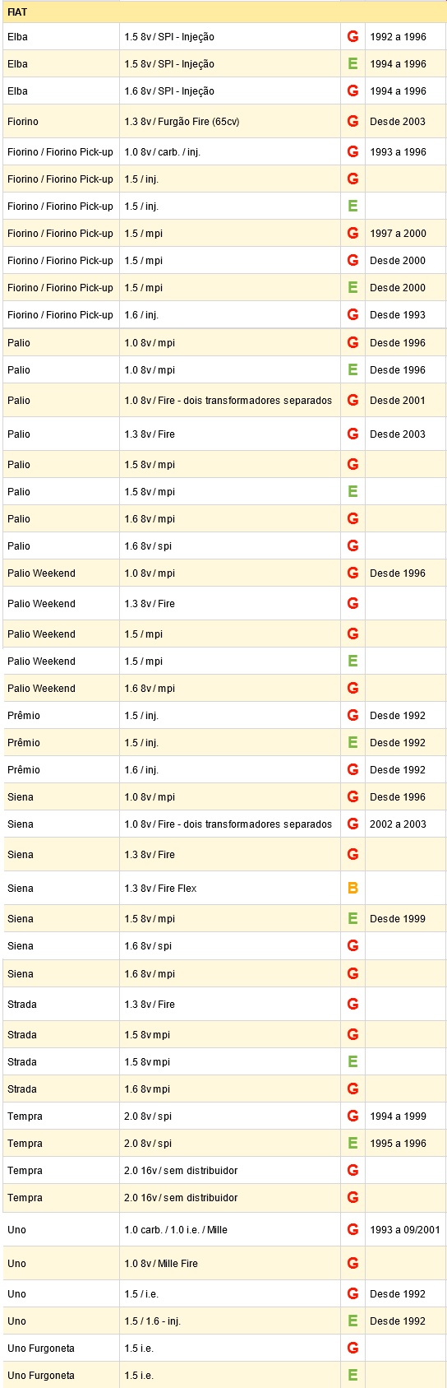Image resolution: width=447 pixels, height=1388 pixels.
Task: Click the Palio Weekend 1.3 8v Fire row name
Action: pos(41,603)
